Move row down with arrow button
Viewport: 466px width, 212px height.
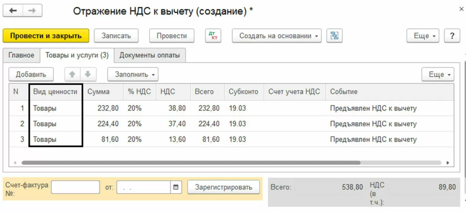click(x=88, y=74)
